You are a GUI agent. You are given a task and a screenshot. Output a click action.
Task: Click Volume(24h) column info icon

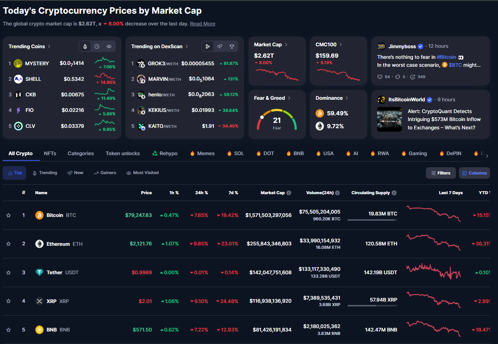(338, 193)
